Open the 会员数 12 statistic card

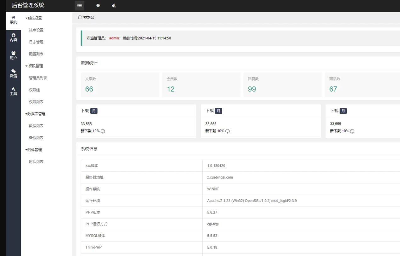point(201,85)
